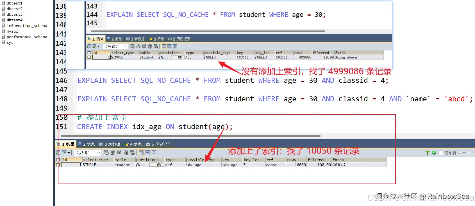The image size is (475, 206).
Task: Click insert new row icon in upper toolbar
Action: click(x=133, y=46)
